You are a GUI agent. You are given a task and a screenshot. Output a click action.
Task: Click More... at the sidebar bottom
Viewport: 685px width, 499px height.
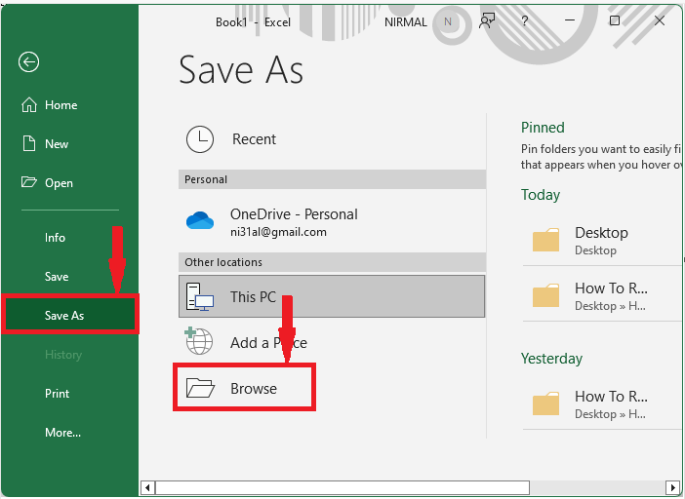coord(62,433)
